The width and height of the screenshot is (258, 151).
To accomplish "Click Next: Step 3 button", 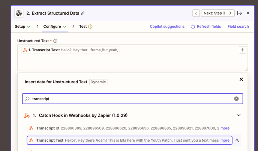I will coord(217,13).
